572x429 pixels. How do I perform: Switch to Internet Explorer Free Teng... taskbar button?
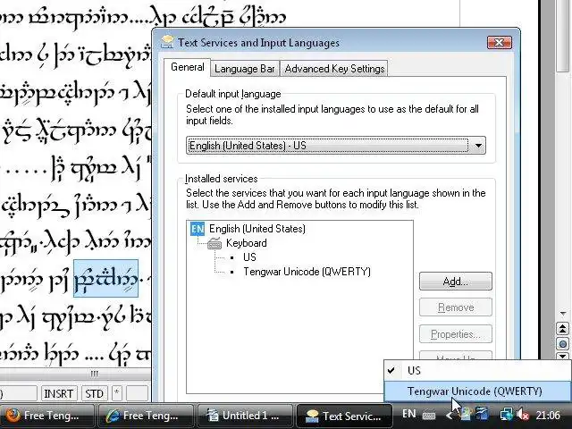click(146, 416)
